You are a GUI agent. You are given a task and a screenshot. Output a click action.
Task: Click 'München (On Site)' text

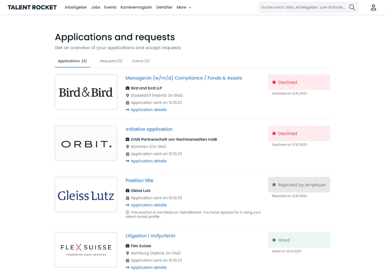[149, 147]
